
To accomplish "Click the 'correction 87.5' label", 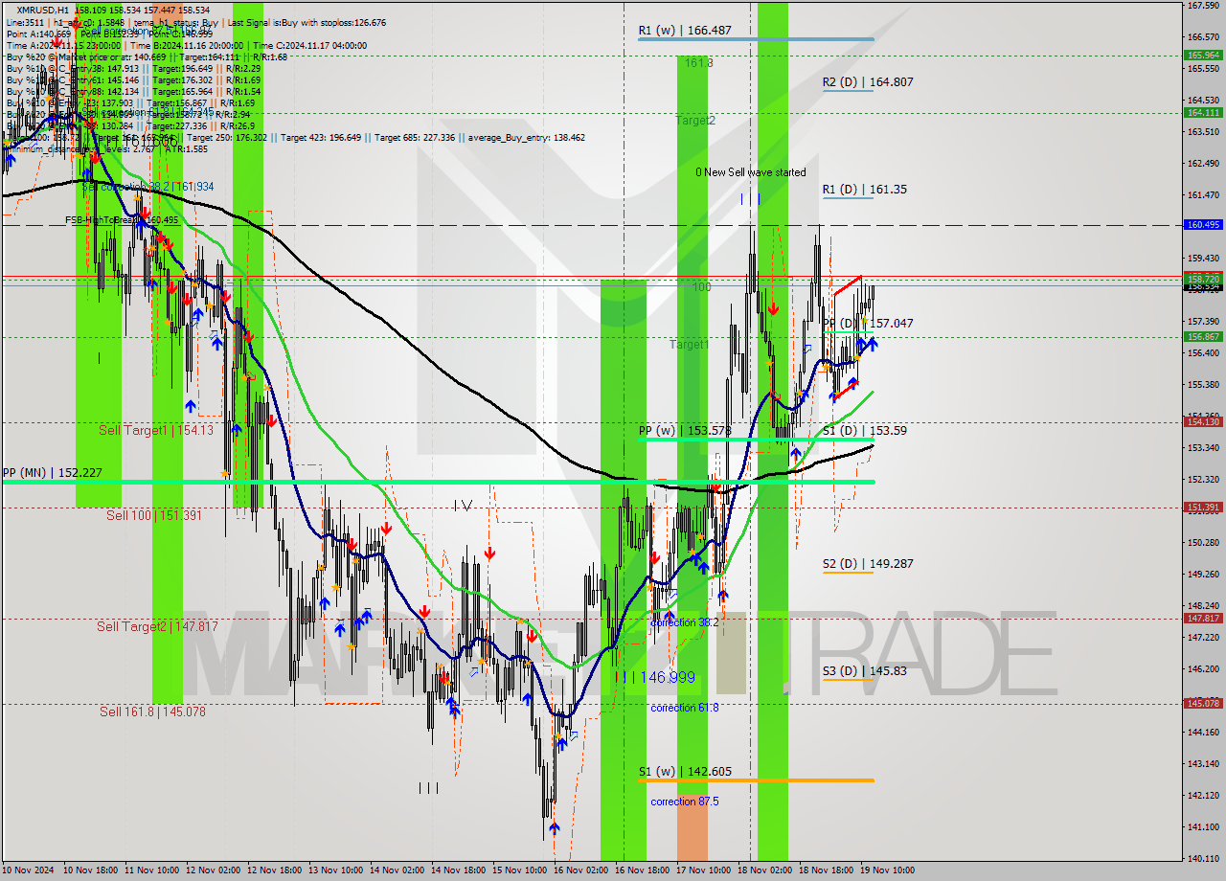I will [x=684, y=802].
